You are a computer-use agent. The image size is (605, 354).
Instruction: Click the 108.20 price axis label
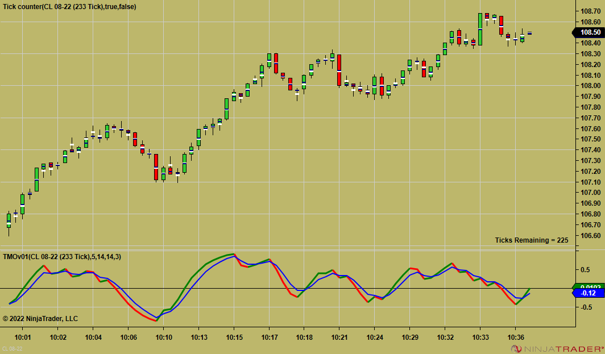click(590, 64)
